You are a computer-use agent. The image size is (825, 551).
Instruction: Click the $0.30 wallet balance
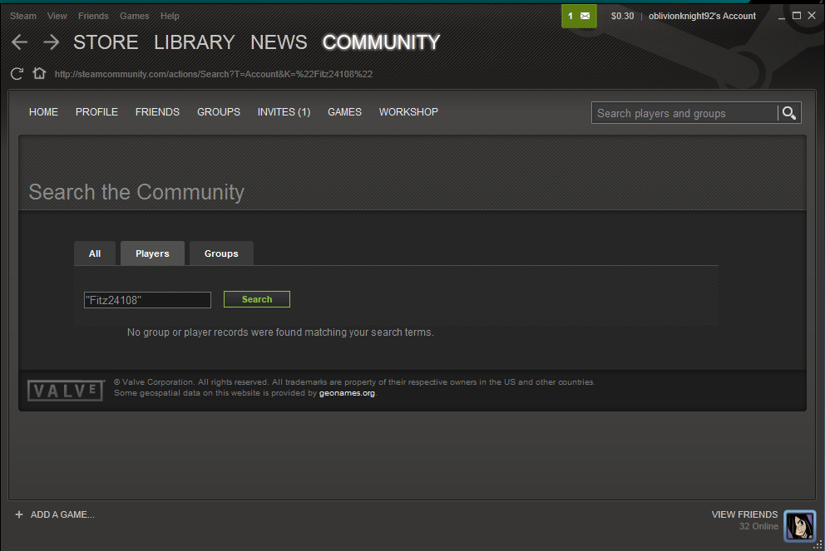622,16
